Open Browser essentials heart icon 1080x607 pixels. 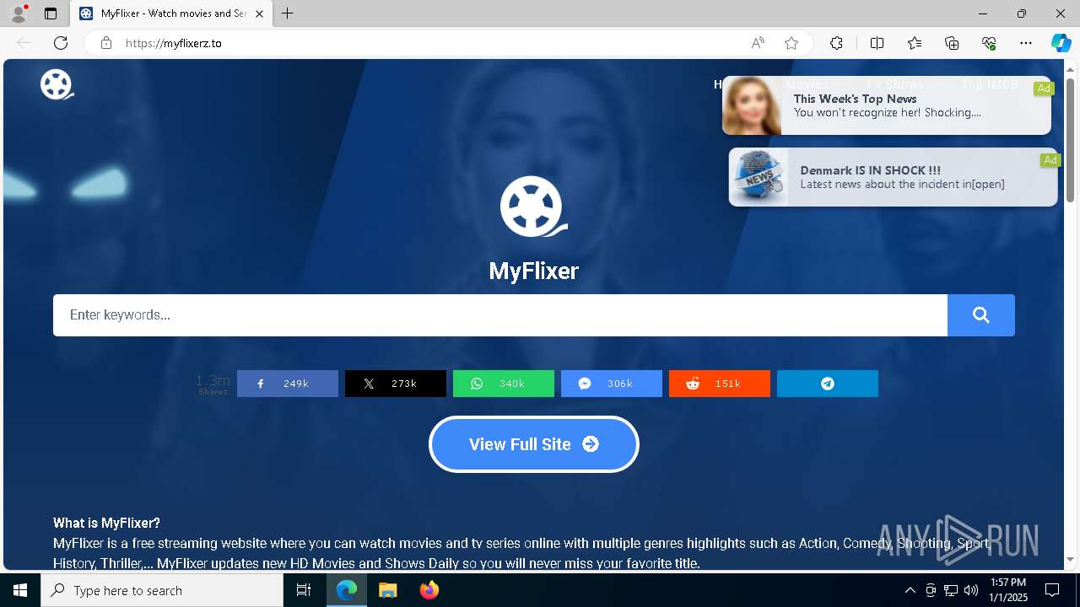point(989,43)
